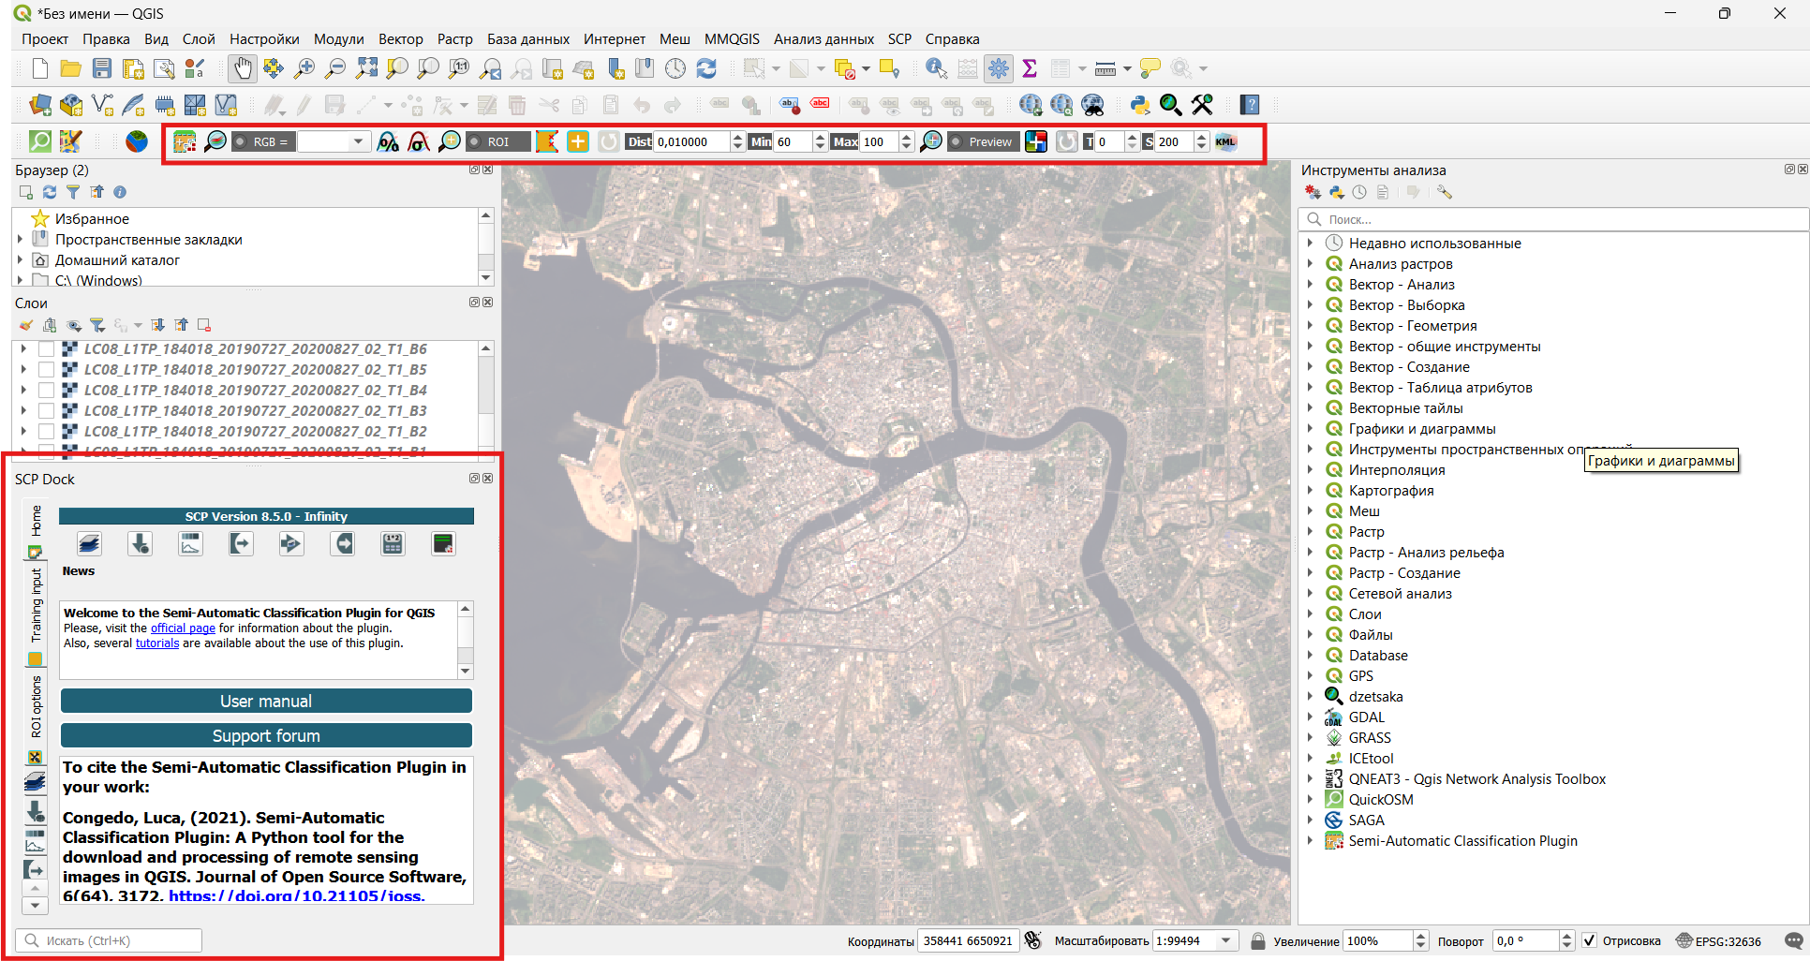Expand the GDAL toolbox group
The image size is (1810, 961).
pyautogui.click(x=1310, y=717)
